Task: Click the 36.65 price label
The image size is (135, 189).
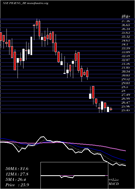Action: [126, 25]
